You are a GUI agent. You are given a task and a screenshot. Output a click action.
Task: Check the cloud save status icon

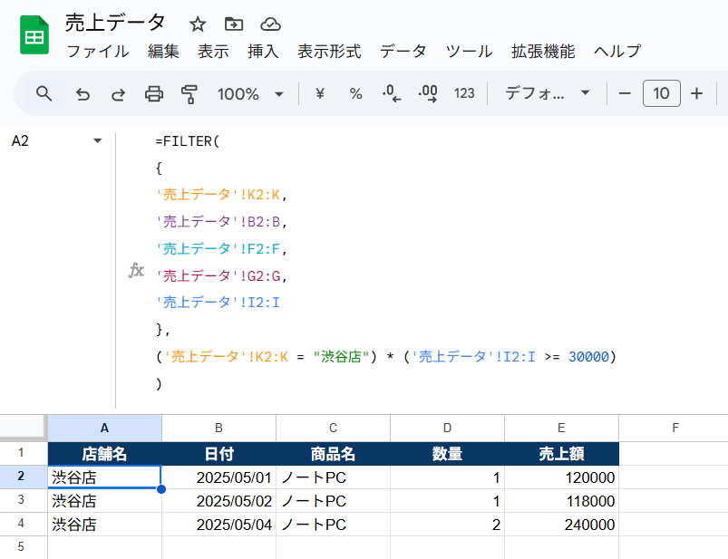pyautogui.click(x=270, y=24)
